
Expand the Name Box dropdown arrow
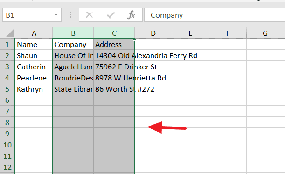[x=56, y=15]
